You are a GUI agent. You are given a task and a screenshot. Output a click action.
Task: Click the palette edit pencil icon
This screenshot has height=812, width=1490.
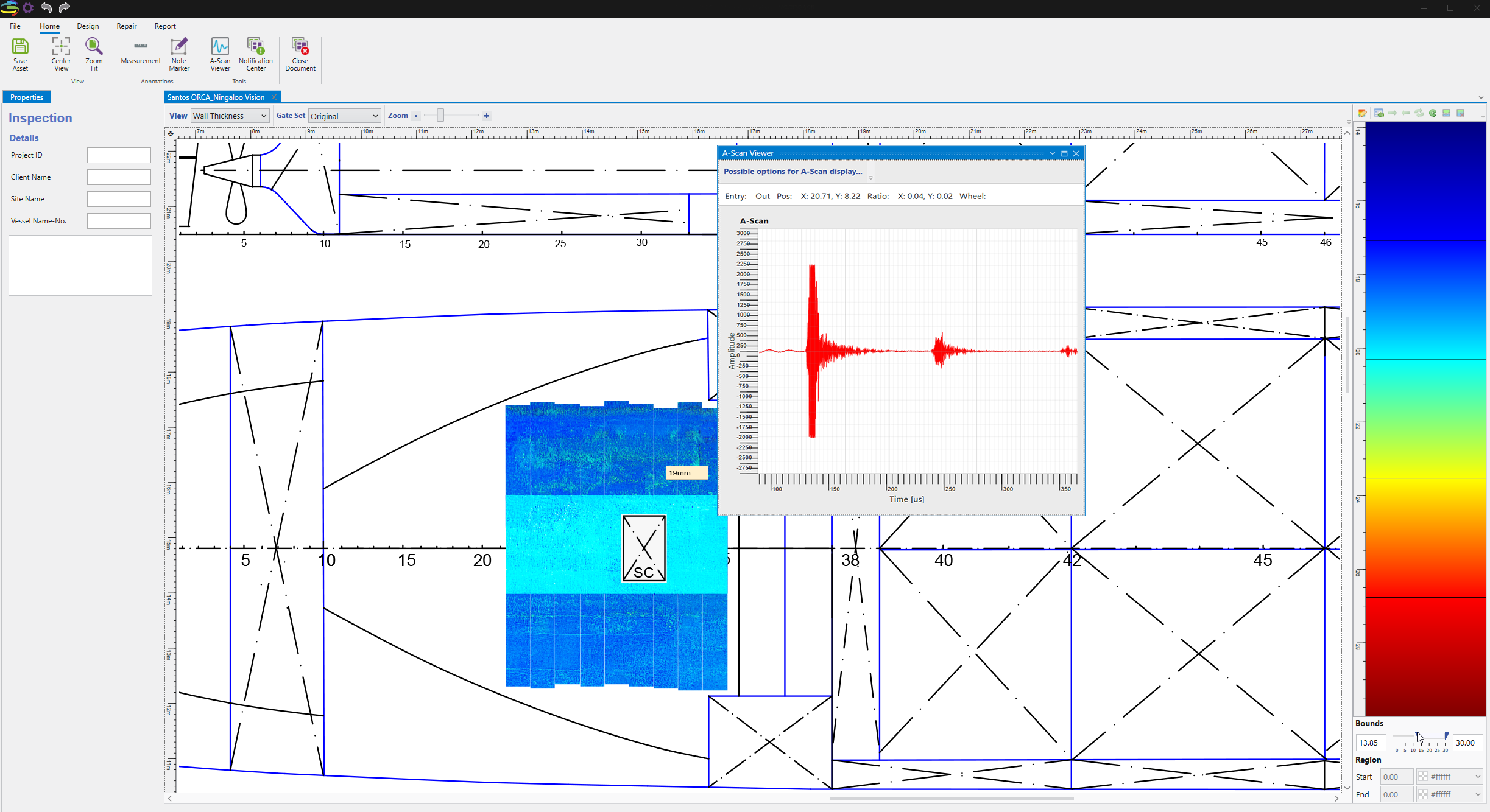pyautogui.click(x=1363, y=113)
